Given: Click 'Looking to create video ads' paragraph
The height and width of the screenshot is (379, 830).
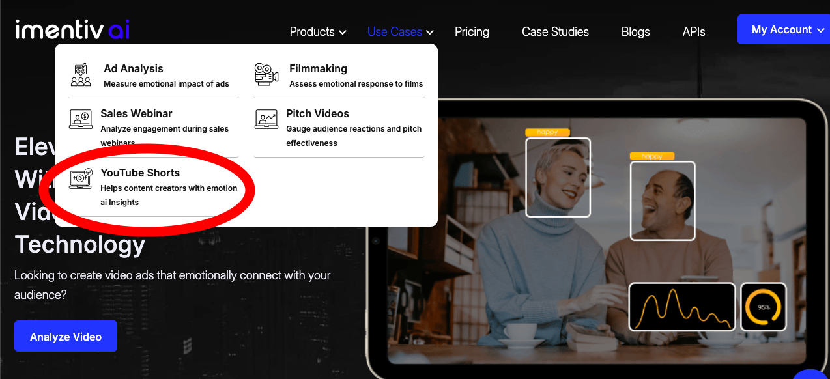Looking at the screenshot, I should point(173,285).
